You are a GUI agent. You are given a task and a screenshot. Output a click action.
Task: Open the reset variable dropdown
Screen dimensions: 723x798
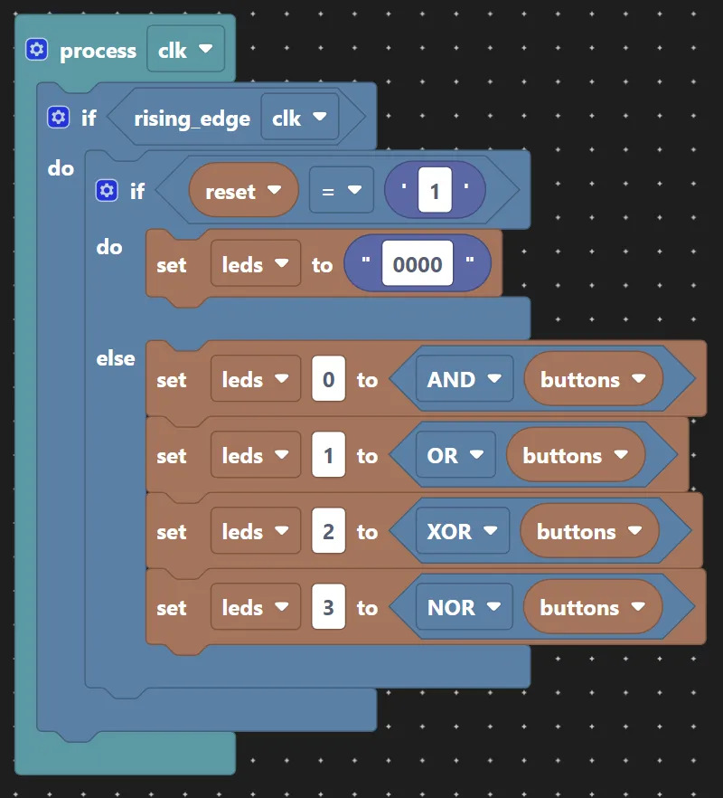(x=242, y=192)
